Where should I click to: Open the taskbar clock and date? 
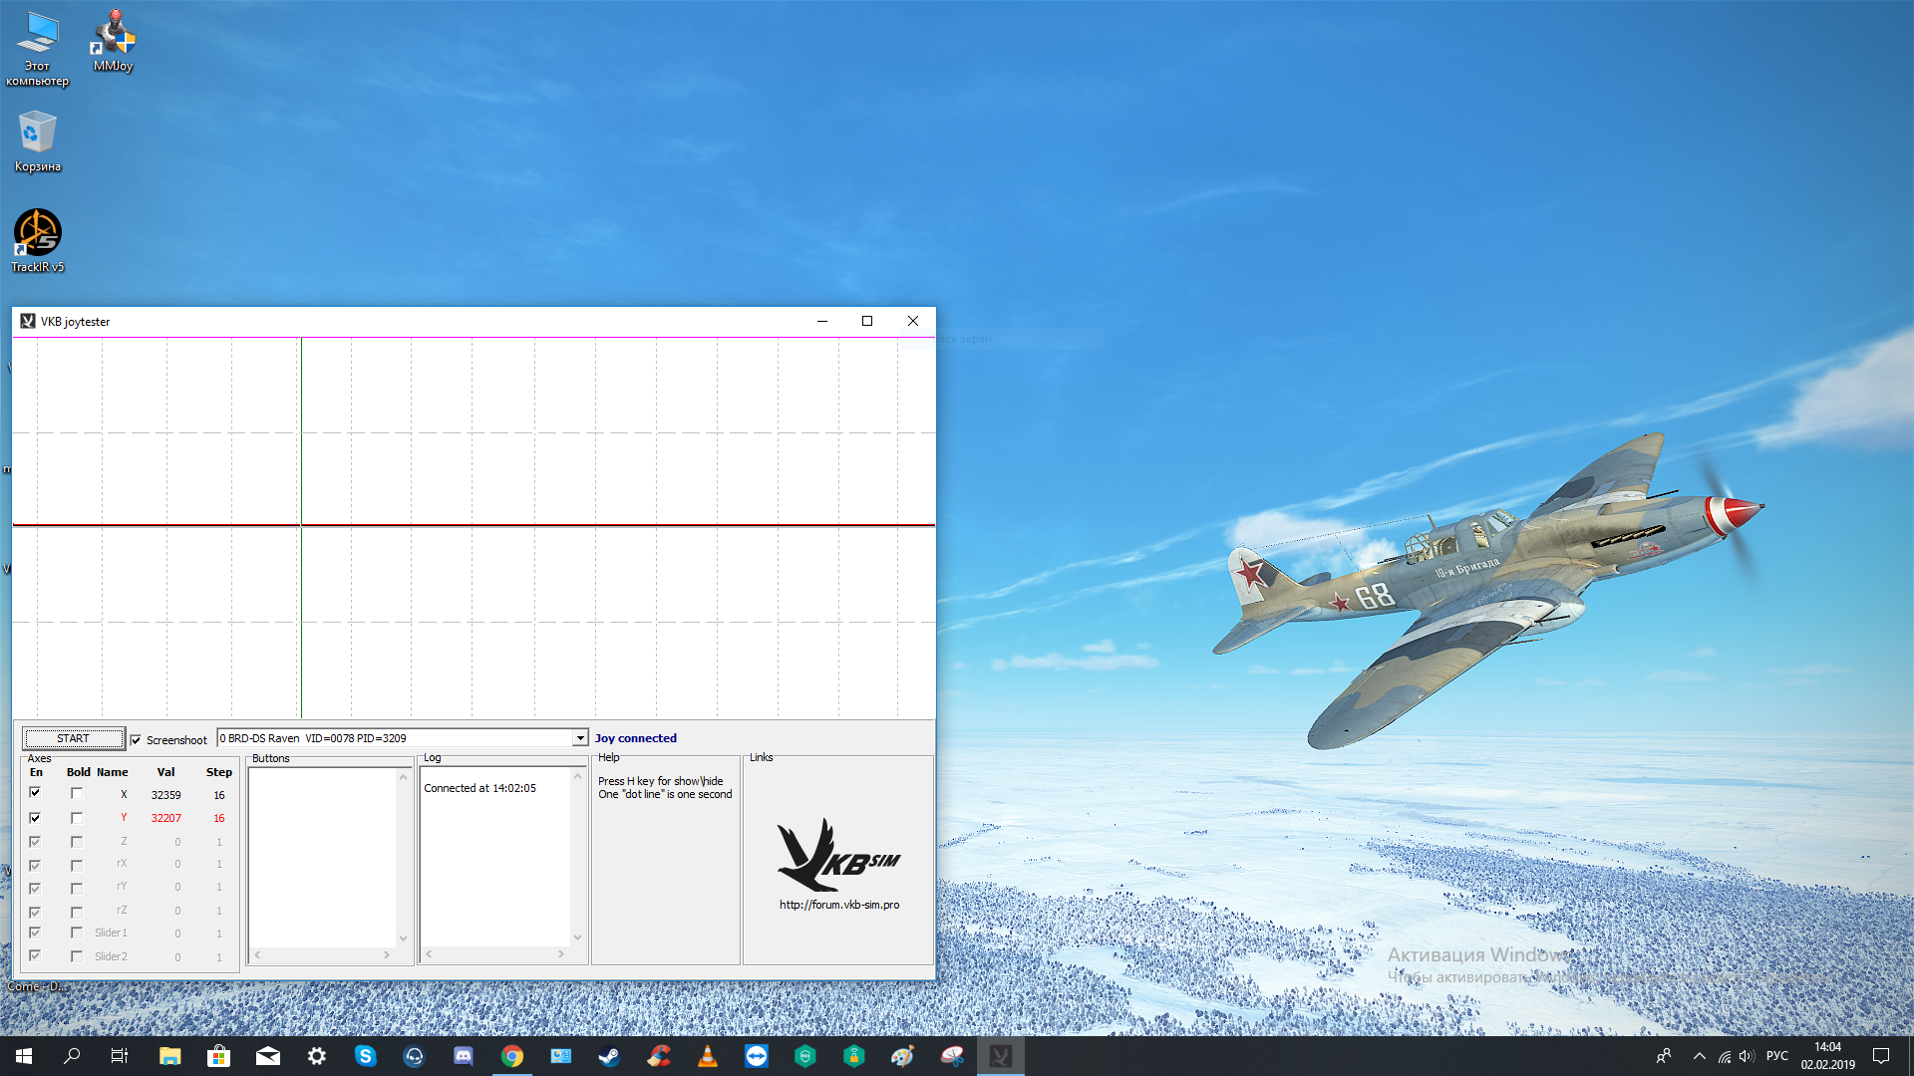pyautogui.click(x=1827, y=1056)
